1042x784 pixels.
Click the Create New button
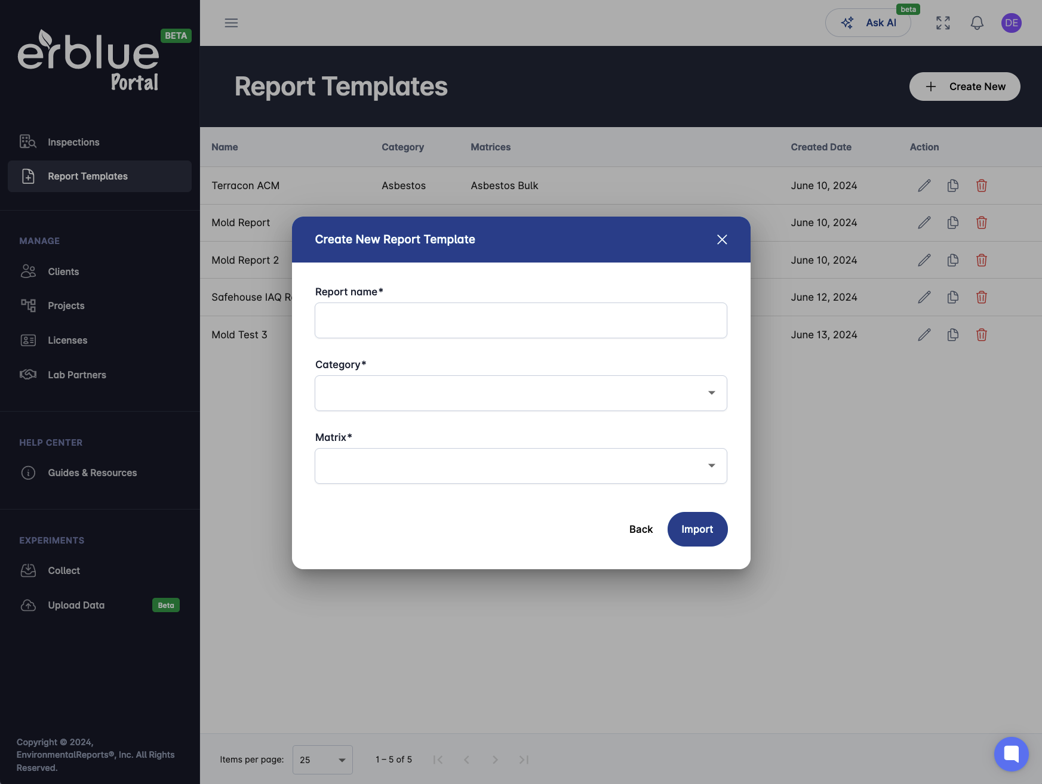964,87
